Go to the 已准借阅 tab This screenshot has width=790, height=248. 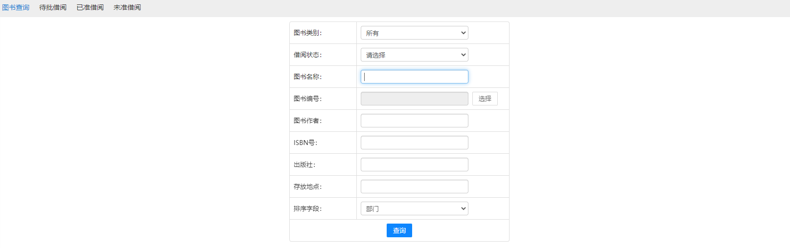(90, 7)
